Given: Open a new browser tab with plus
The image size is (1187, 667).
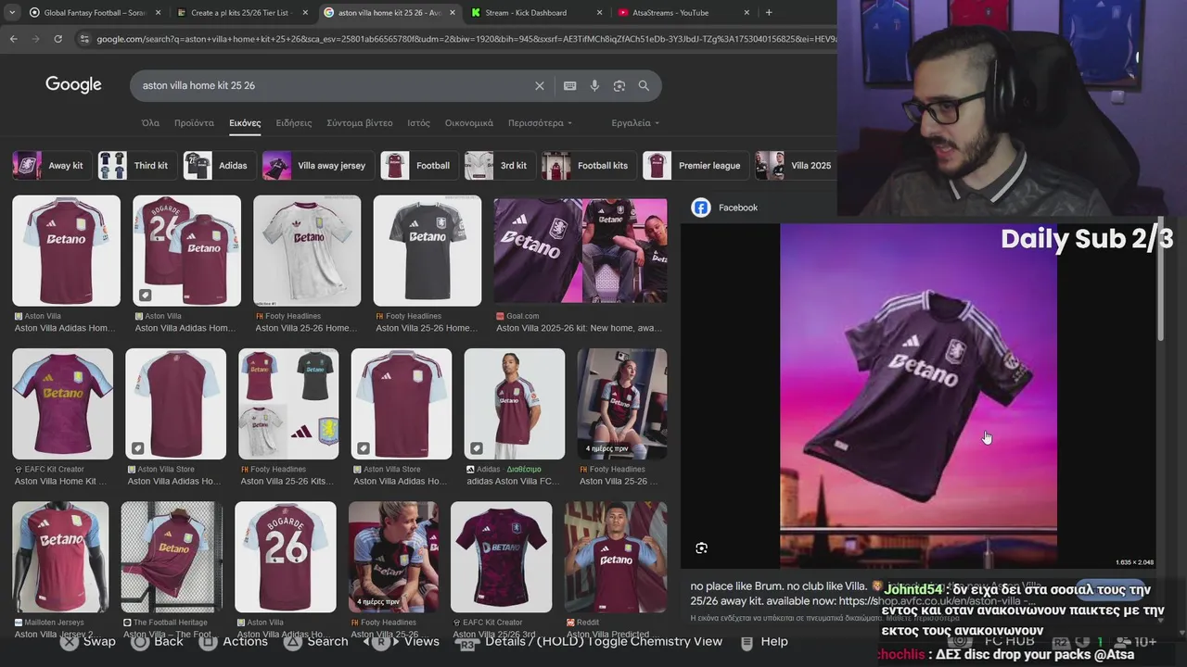Looking at the screenshot, I should (x=769, y=12).
